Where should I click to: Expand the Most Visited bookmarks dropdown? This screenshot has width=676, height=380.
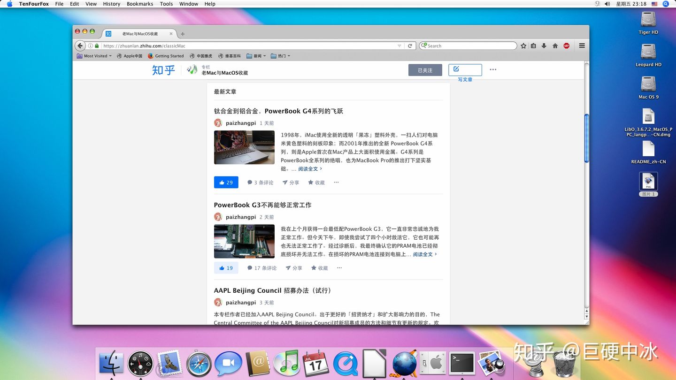(x=98, y=56)
